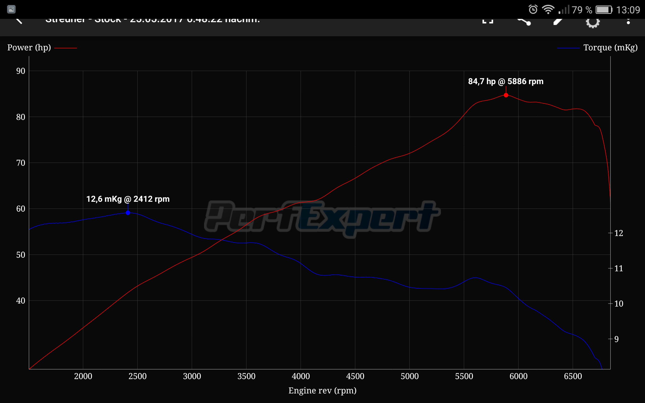The image size is (645, 403).
Task: Tap the 'Engine rev (rpm)' axis title
Action: tap(322, 390)
